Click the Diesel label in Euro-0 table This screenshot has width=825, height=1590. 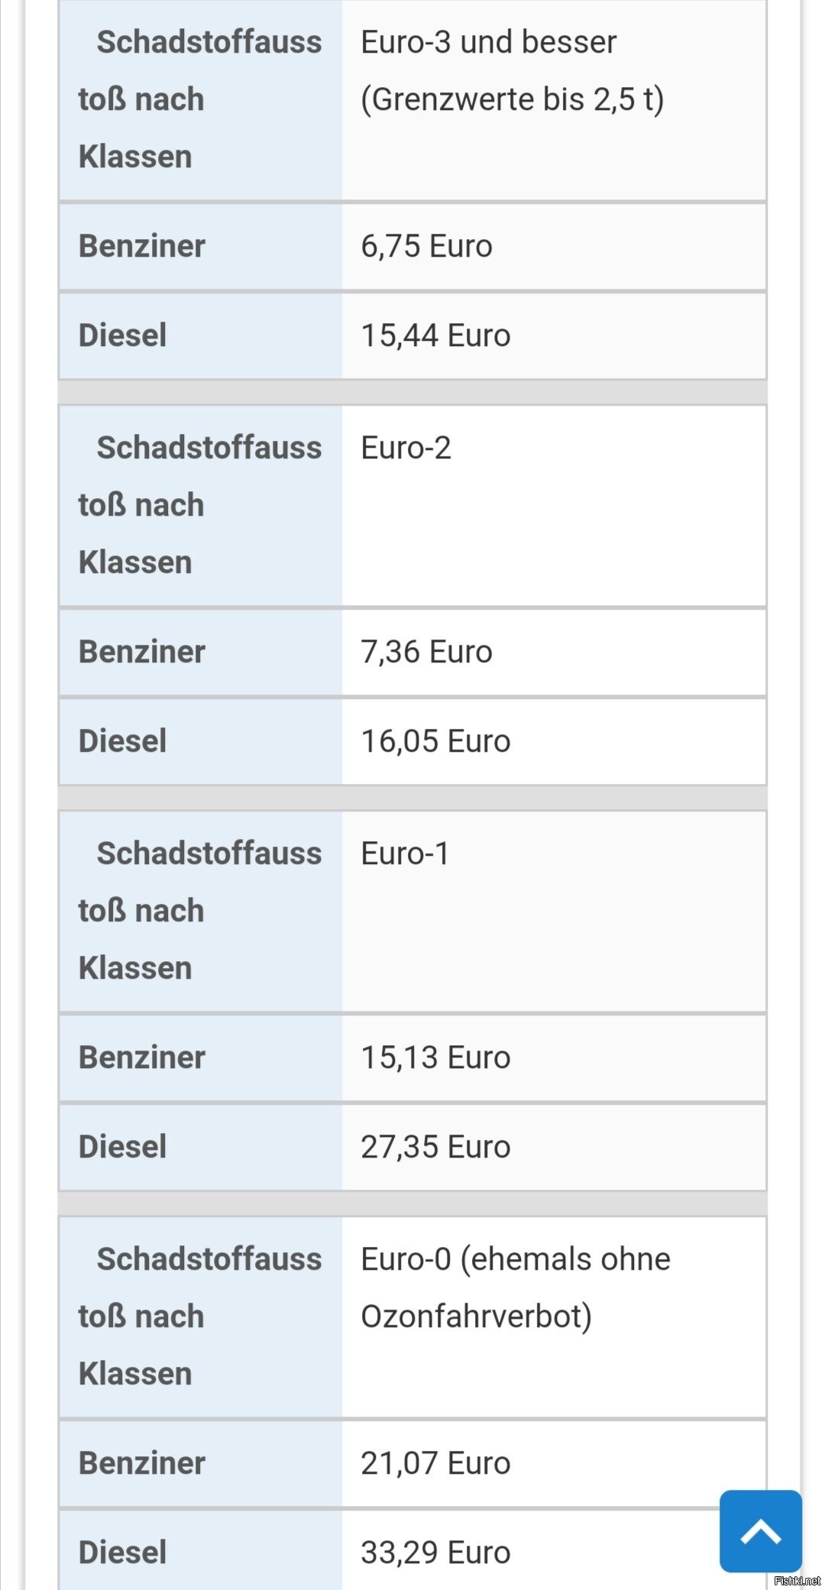tap(122, 1553)
